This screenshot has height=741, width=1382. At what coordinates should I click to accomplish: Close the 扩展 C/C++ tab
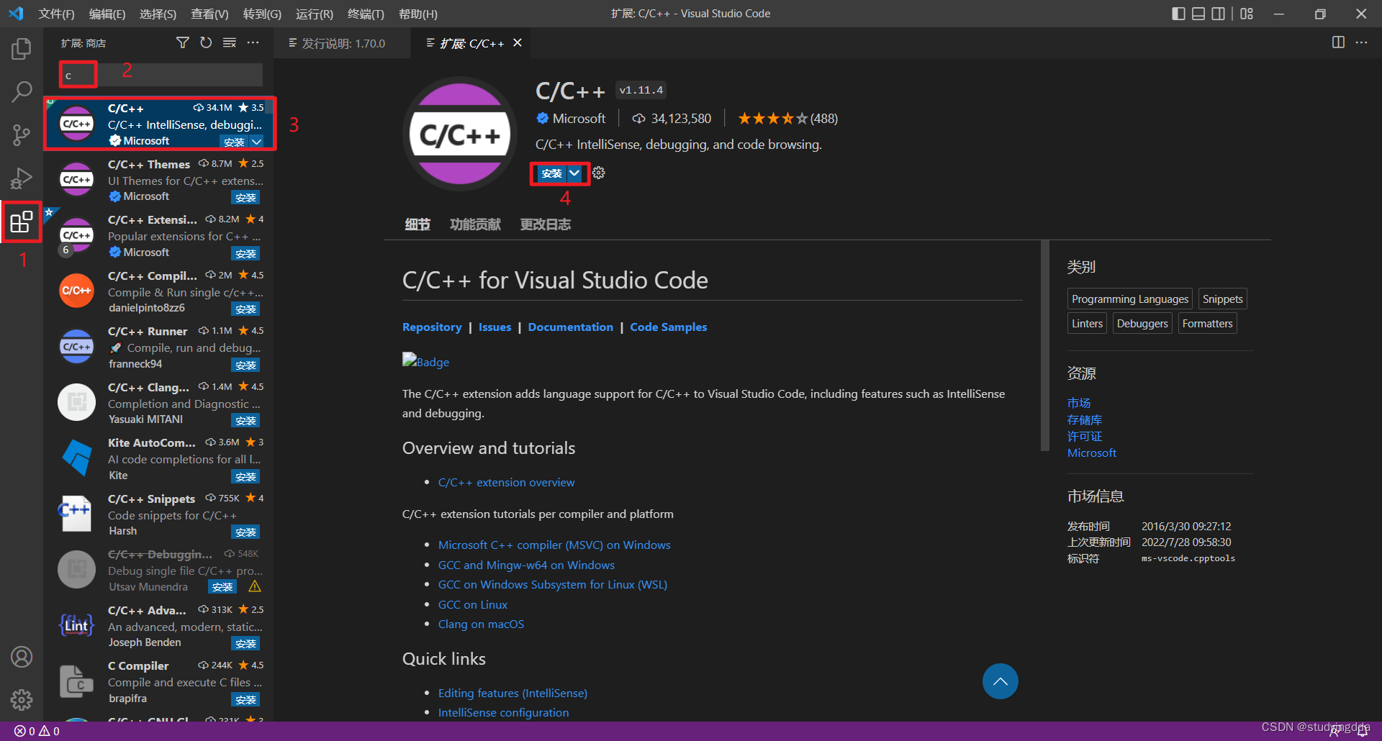[518, 43]
